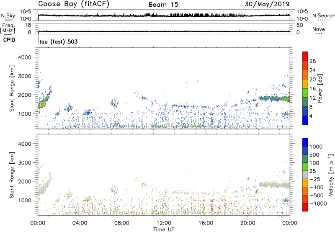Click the '08:00' time axis tick label

122,223
